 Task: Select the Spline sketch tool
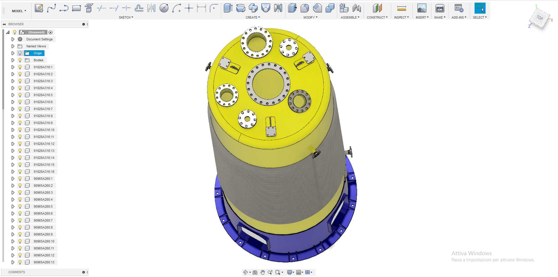pos(51,8)
